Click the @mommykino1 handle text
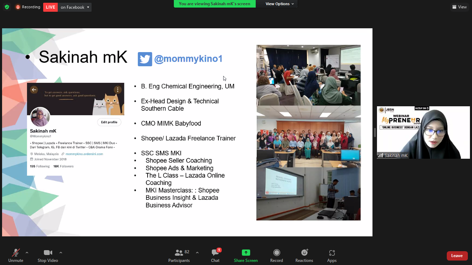The width and height of the screenshot is (472, 265). 188,59
